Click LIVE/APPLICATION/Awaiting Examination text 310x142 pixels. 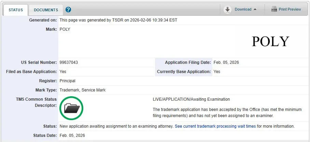coord(192,99)
